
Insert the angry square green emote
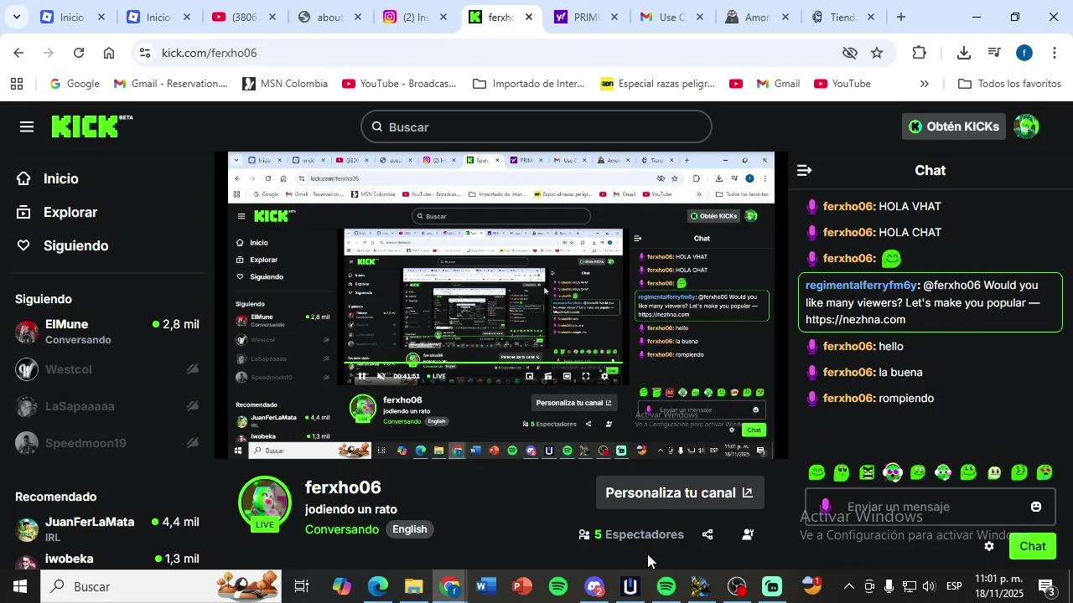pos(868,472)
